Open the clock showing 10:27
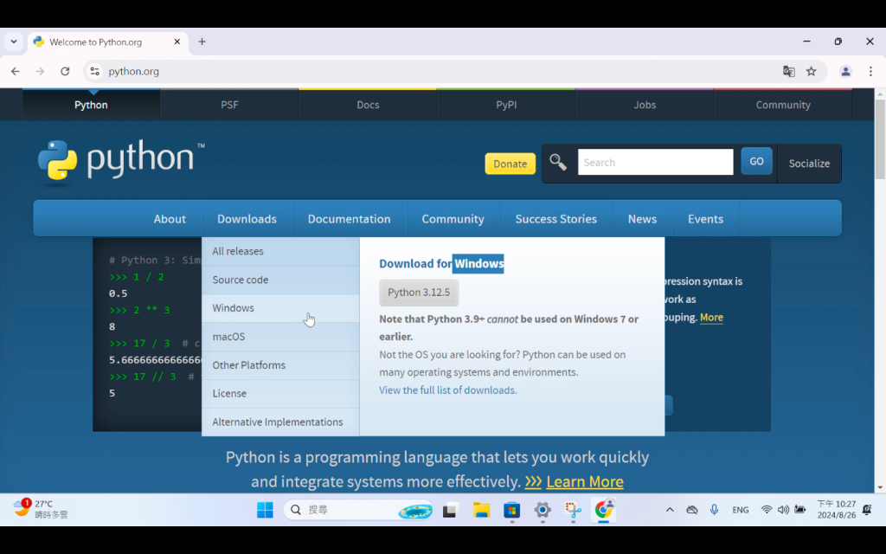 (837, 509)
